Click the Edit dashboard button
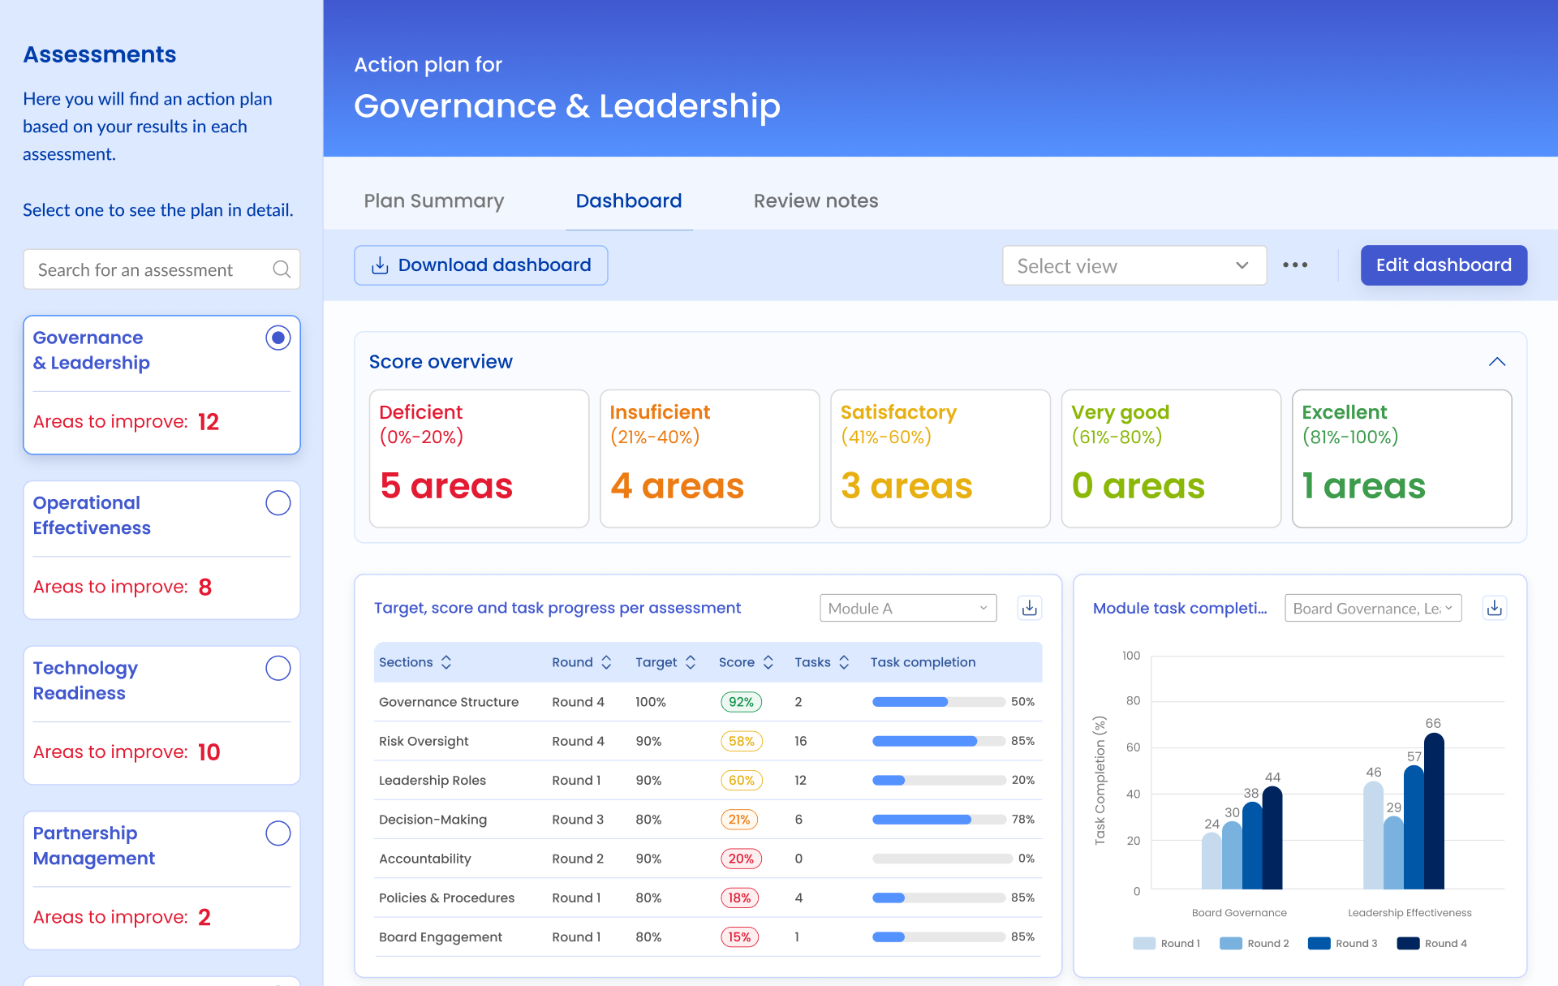 1444,265
